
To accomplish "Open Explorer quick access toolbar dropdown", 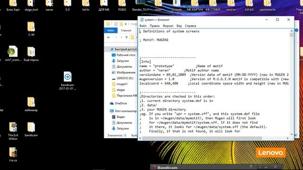I will pos(125,24).
